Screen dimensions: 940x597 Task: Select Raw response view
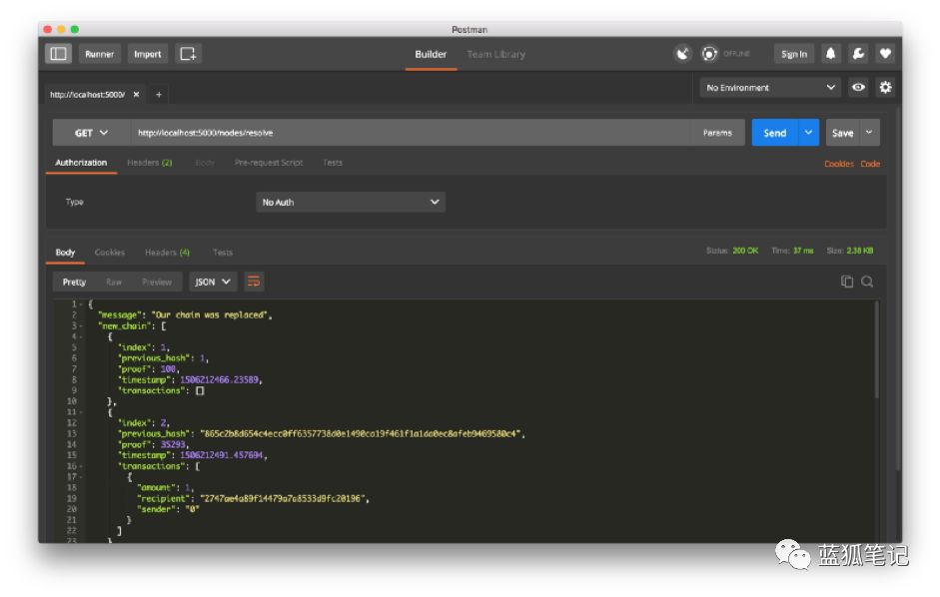tap(114, 282)
